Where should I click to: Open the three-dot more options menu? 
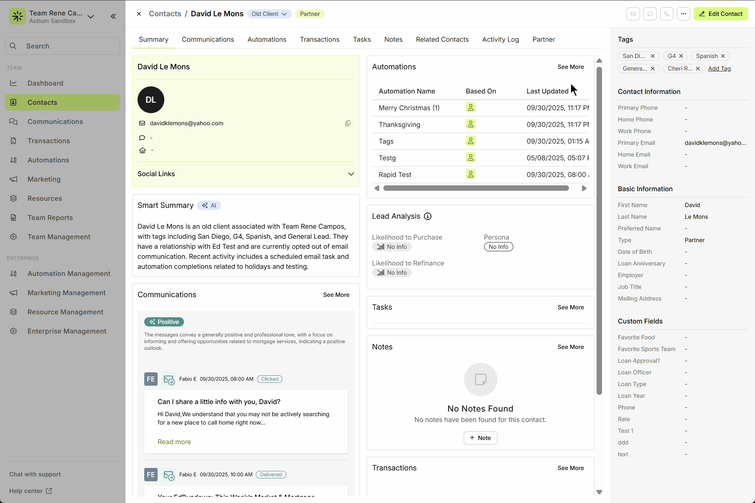coord(684,14)
